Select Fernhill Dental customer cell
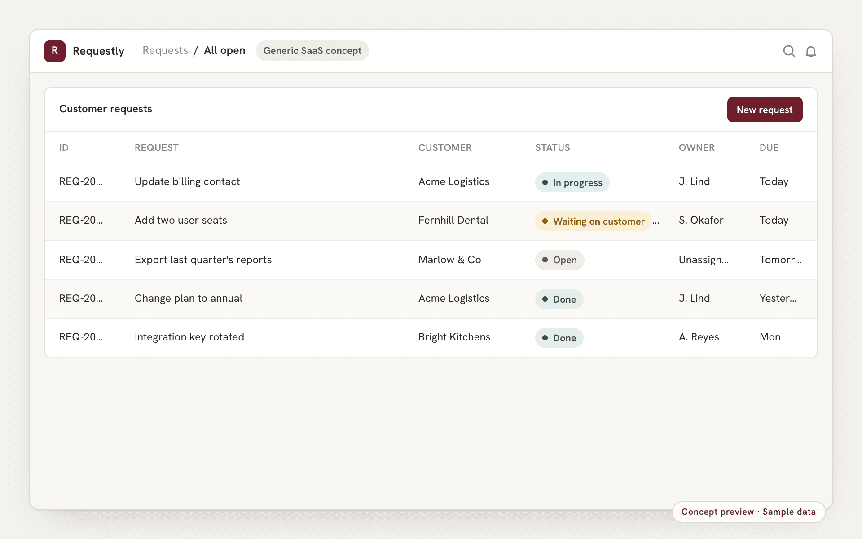Screen dimensions: 862x539 pos(453,220)
